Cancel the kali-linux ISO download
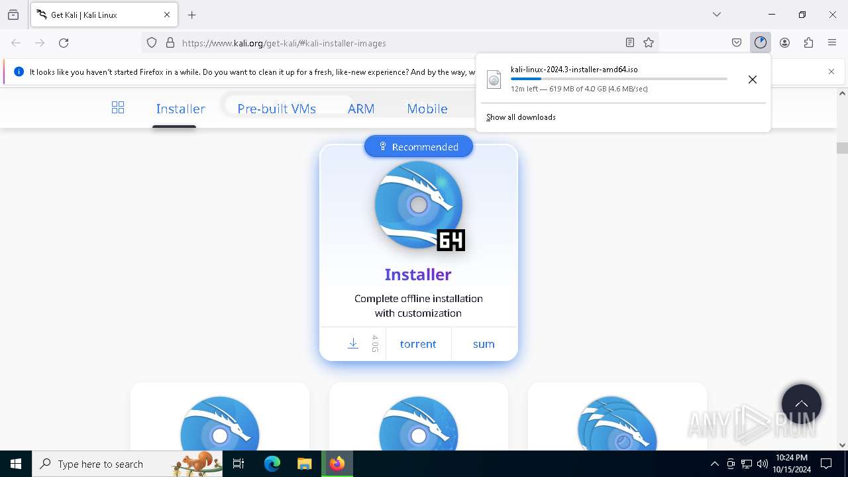848x477 pixels. tap(753, 79)
